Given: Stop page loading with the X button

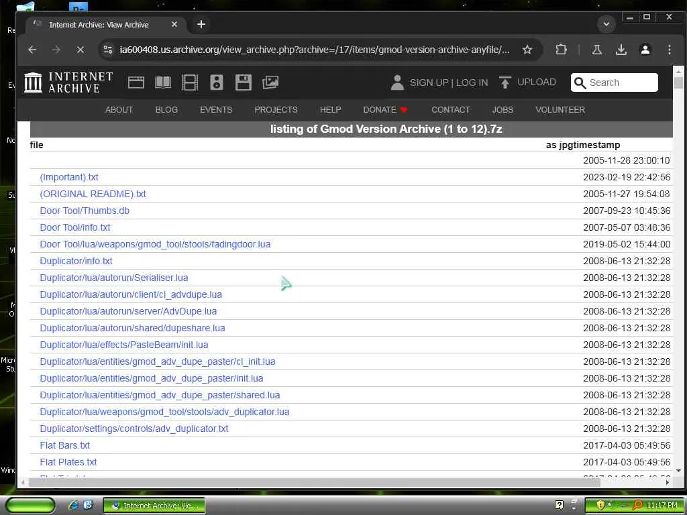Looking at the screenshot, I should coord(81,50).
